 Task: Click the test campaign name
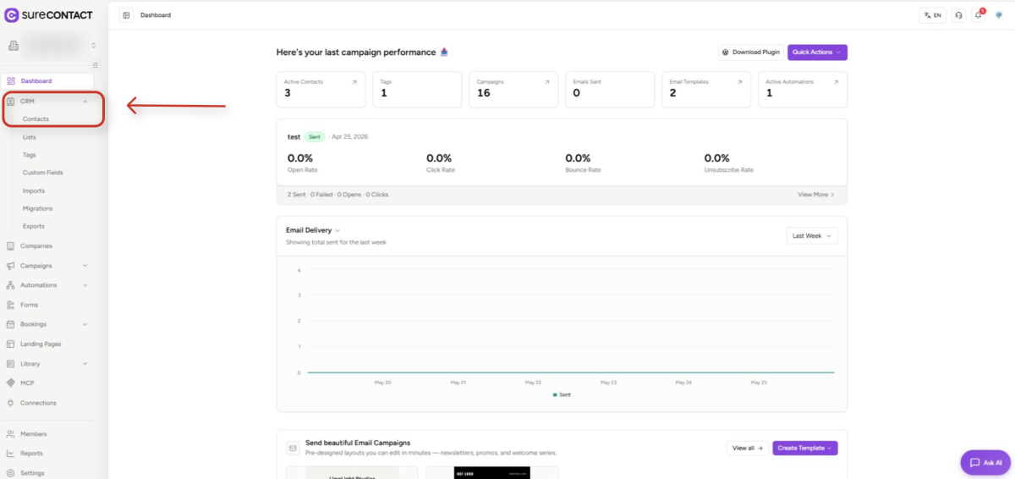click(294, 136)
